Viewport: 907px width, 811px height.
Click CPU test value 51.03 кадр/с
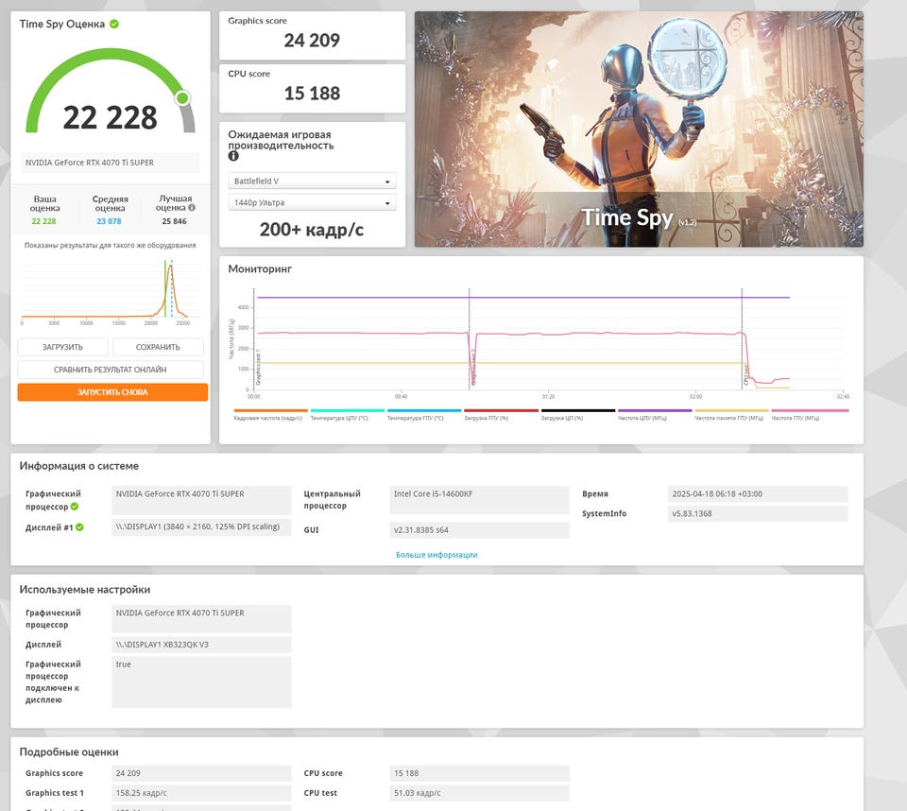click(x=480, y=793)
